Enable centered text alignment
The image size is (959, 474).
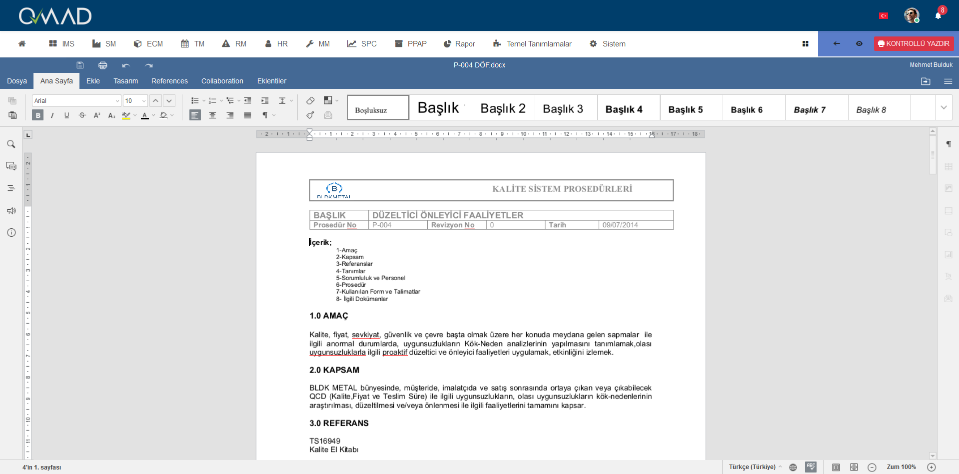tap(212, 115)
